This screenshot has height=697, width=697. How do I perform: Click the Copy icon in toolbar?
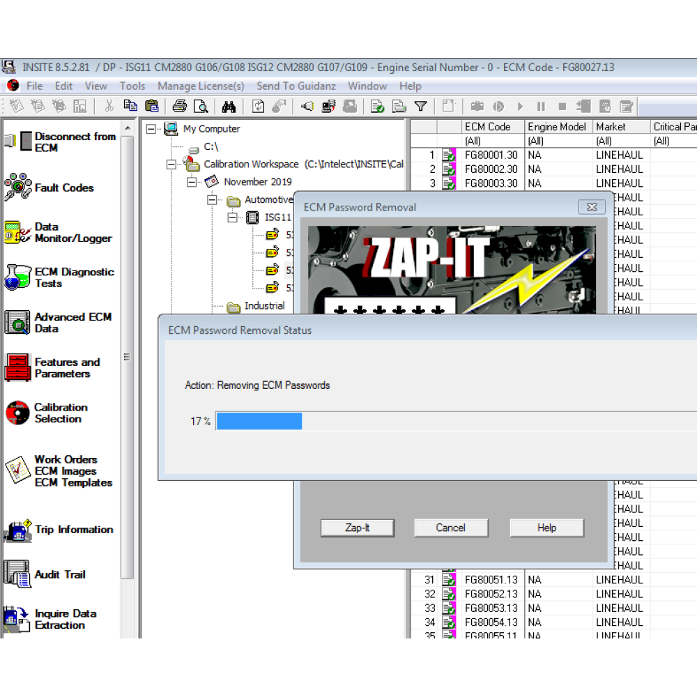pyautogui.click(x=130, y=106)
